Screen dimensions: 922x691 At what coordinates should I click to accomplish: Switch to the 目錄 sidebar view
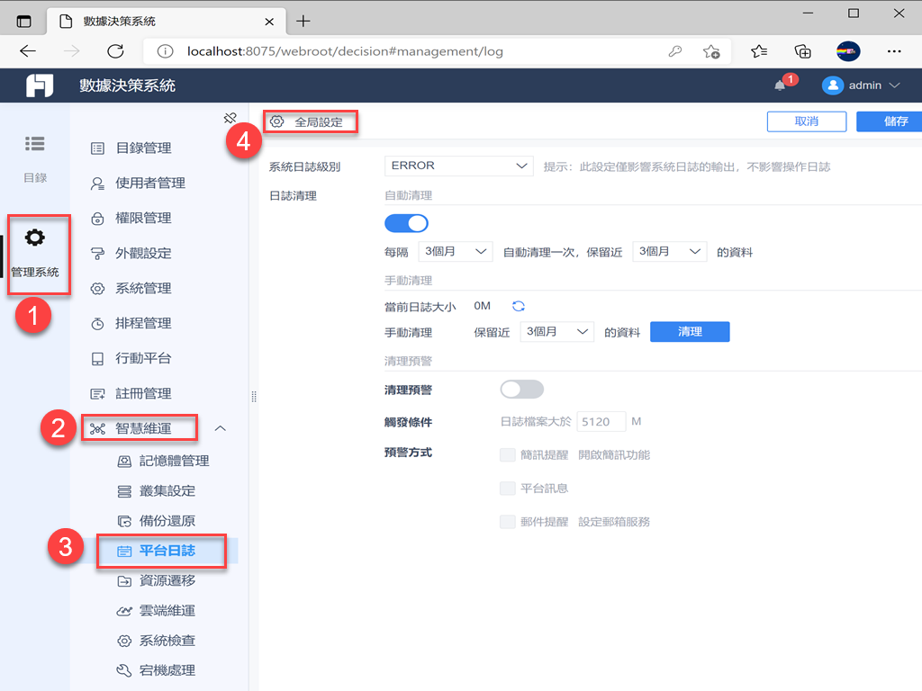36,159
